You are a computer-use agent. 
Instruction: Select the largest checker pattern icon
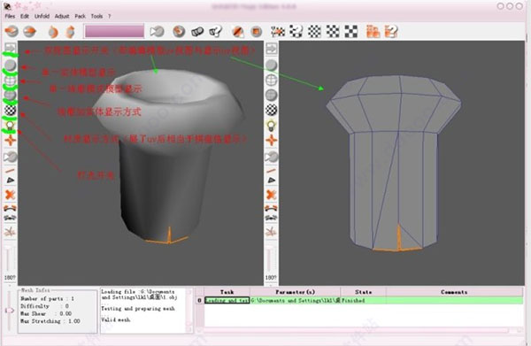click(x=351, y=32)
